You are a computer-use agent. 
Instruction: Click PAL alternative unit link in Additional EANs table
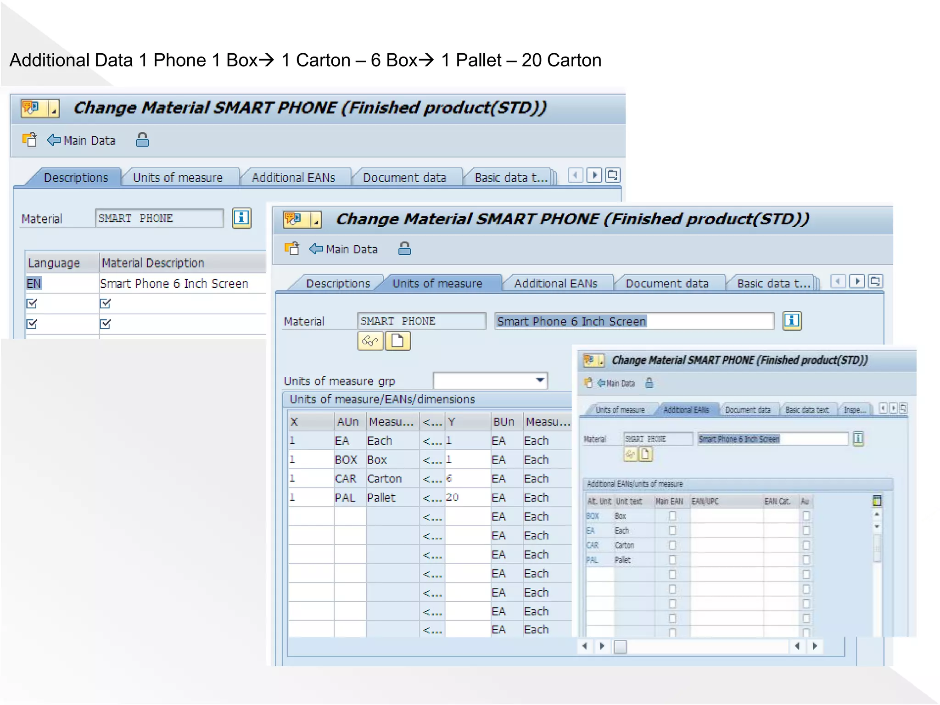(x=592, y=560)
